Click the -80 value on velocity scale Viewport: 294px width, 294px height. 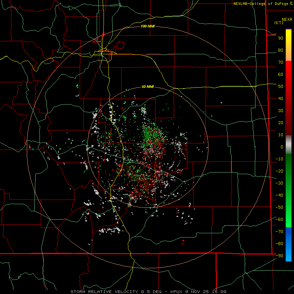[x=279, y=244]
